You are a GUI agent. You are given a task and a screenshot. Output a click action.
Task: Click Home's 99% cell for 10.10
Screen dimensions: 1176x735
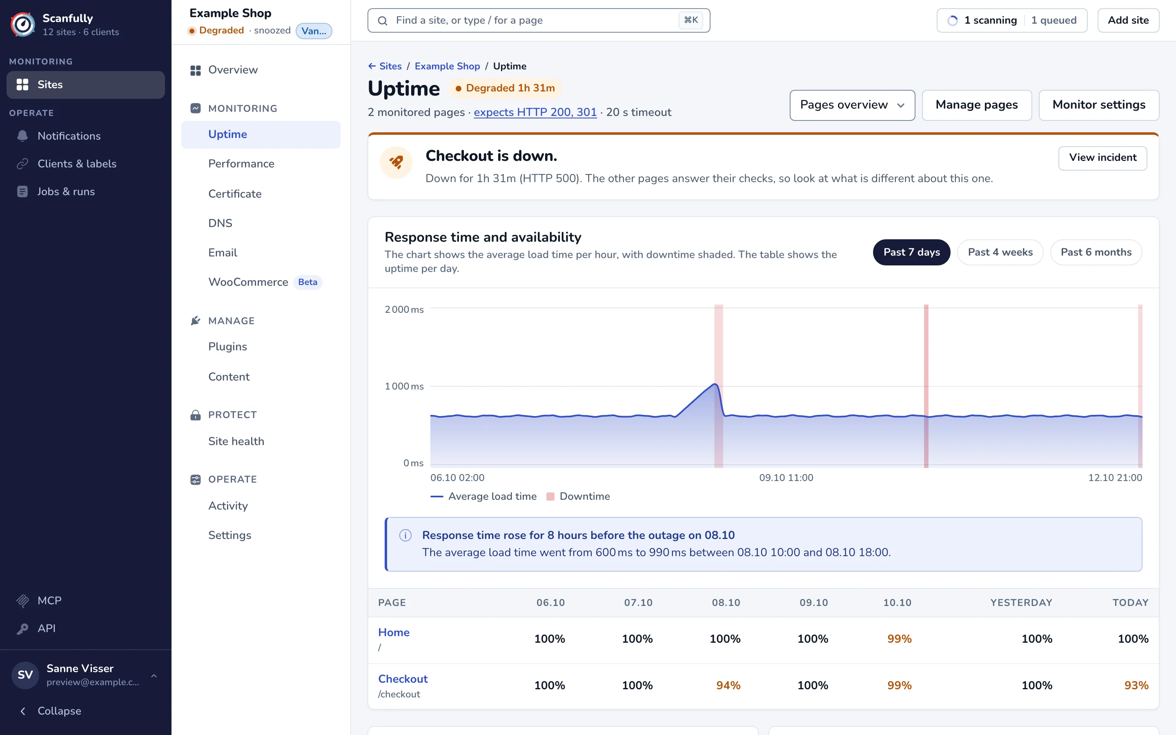[899, 639]
